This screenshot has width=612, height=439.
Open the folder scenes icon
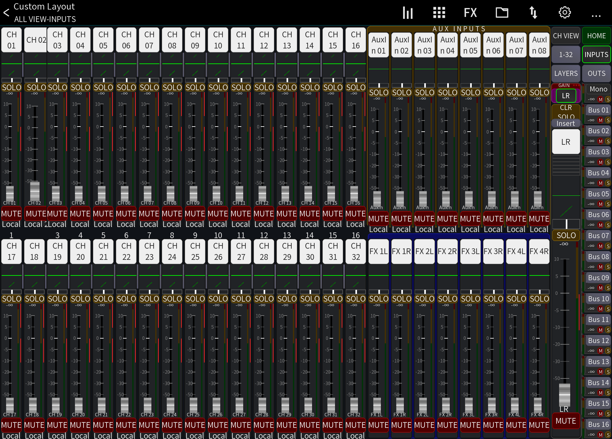coord(502,12)
